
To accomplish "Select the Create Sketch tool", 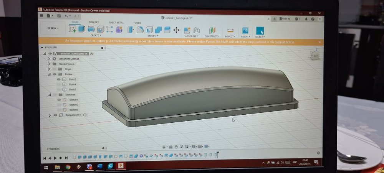I will point(72,29).
